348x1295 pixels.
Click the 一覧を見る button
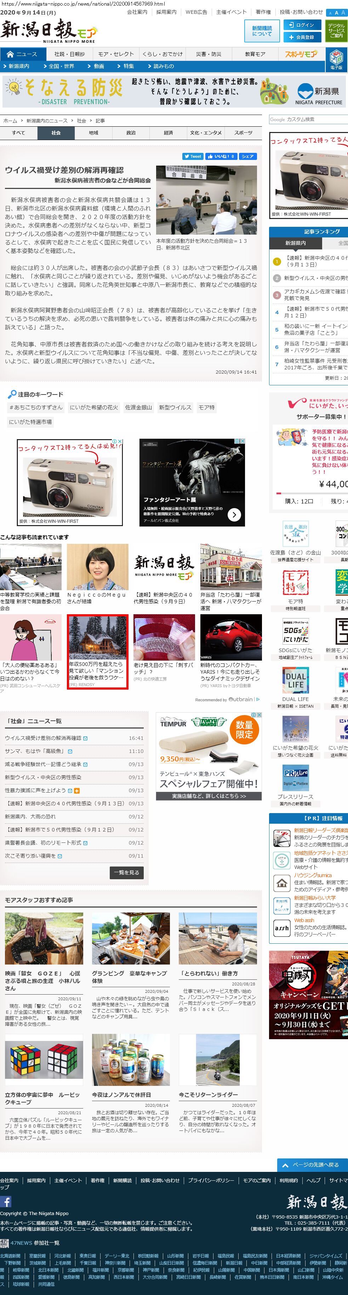[127, 873]
